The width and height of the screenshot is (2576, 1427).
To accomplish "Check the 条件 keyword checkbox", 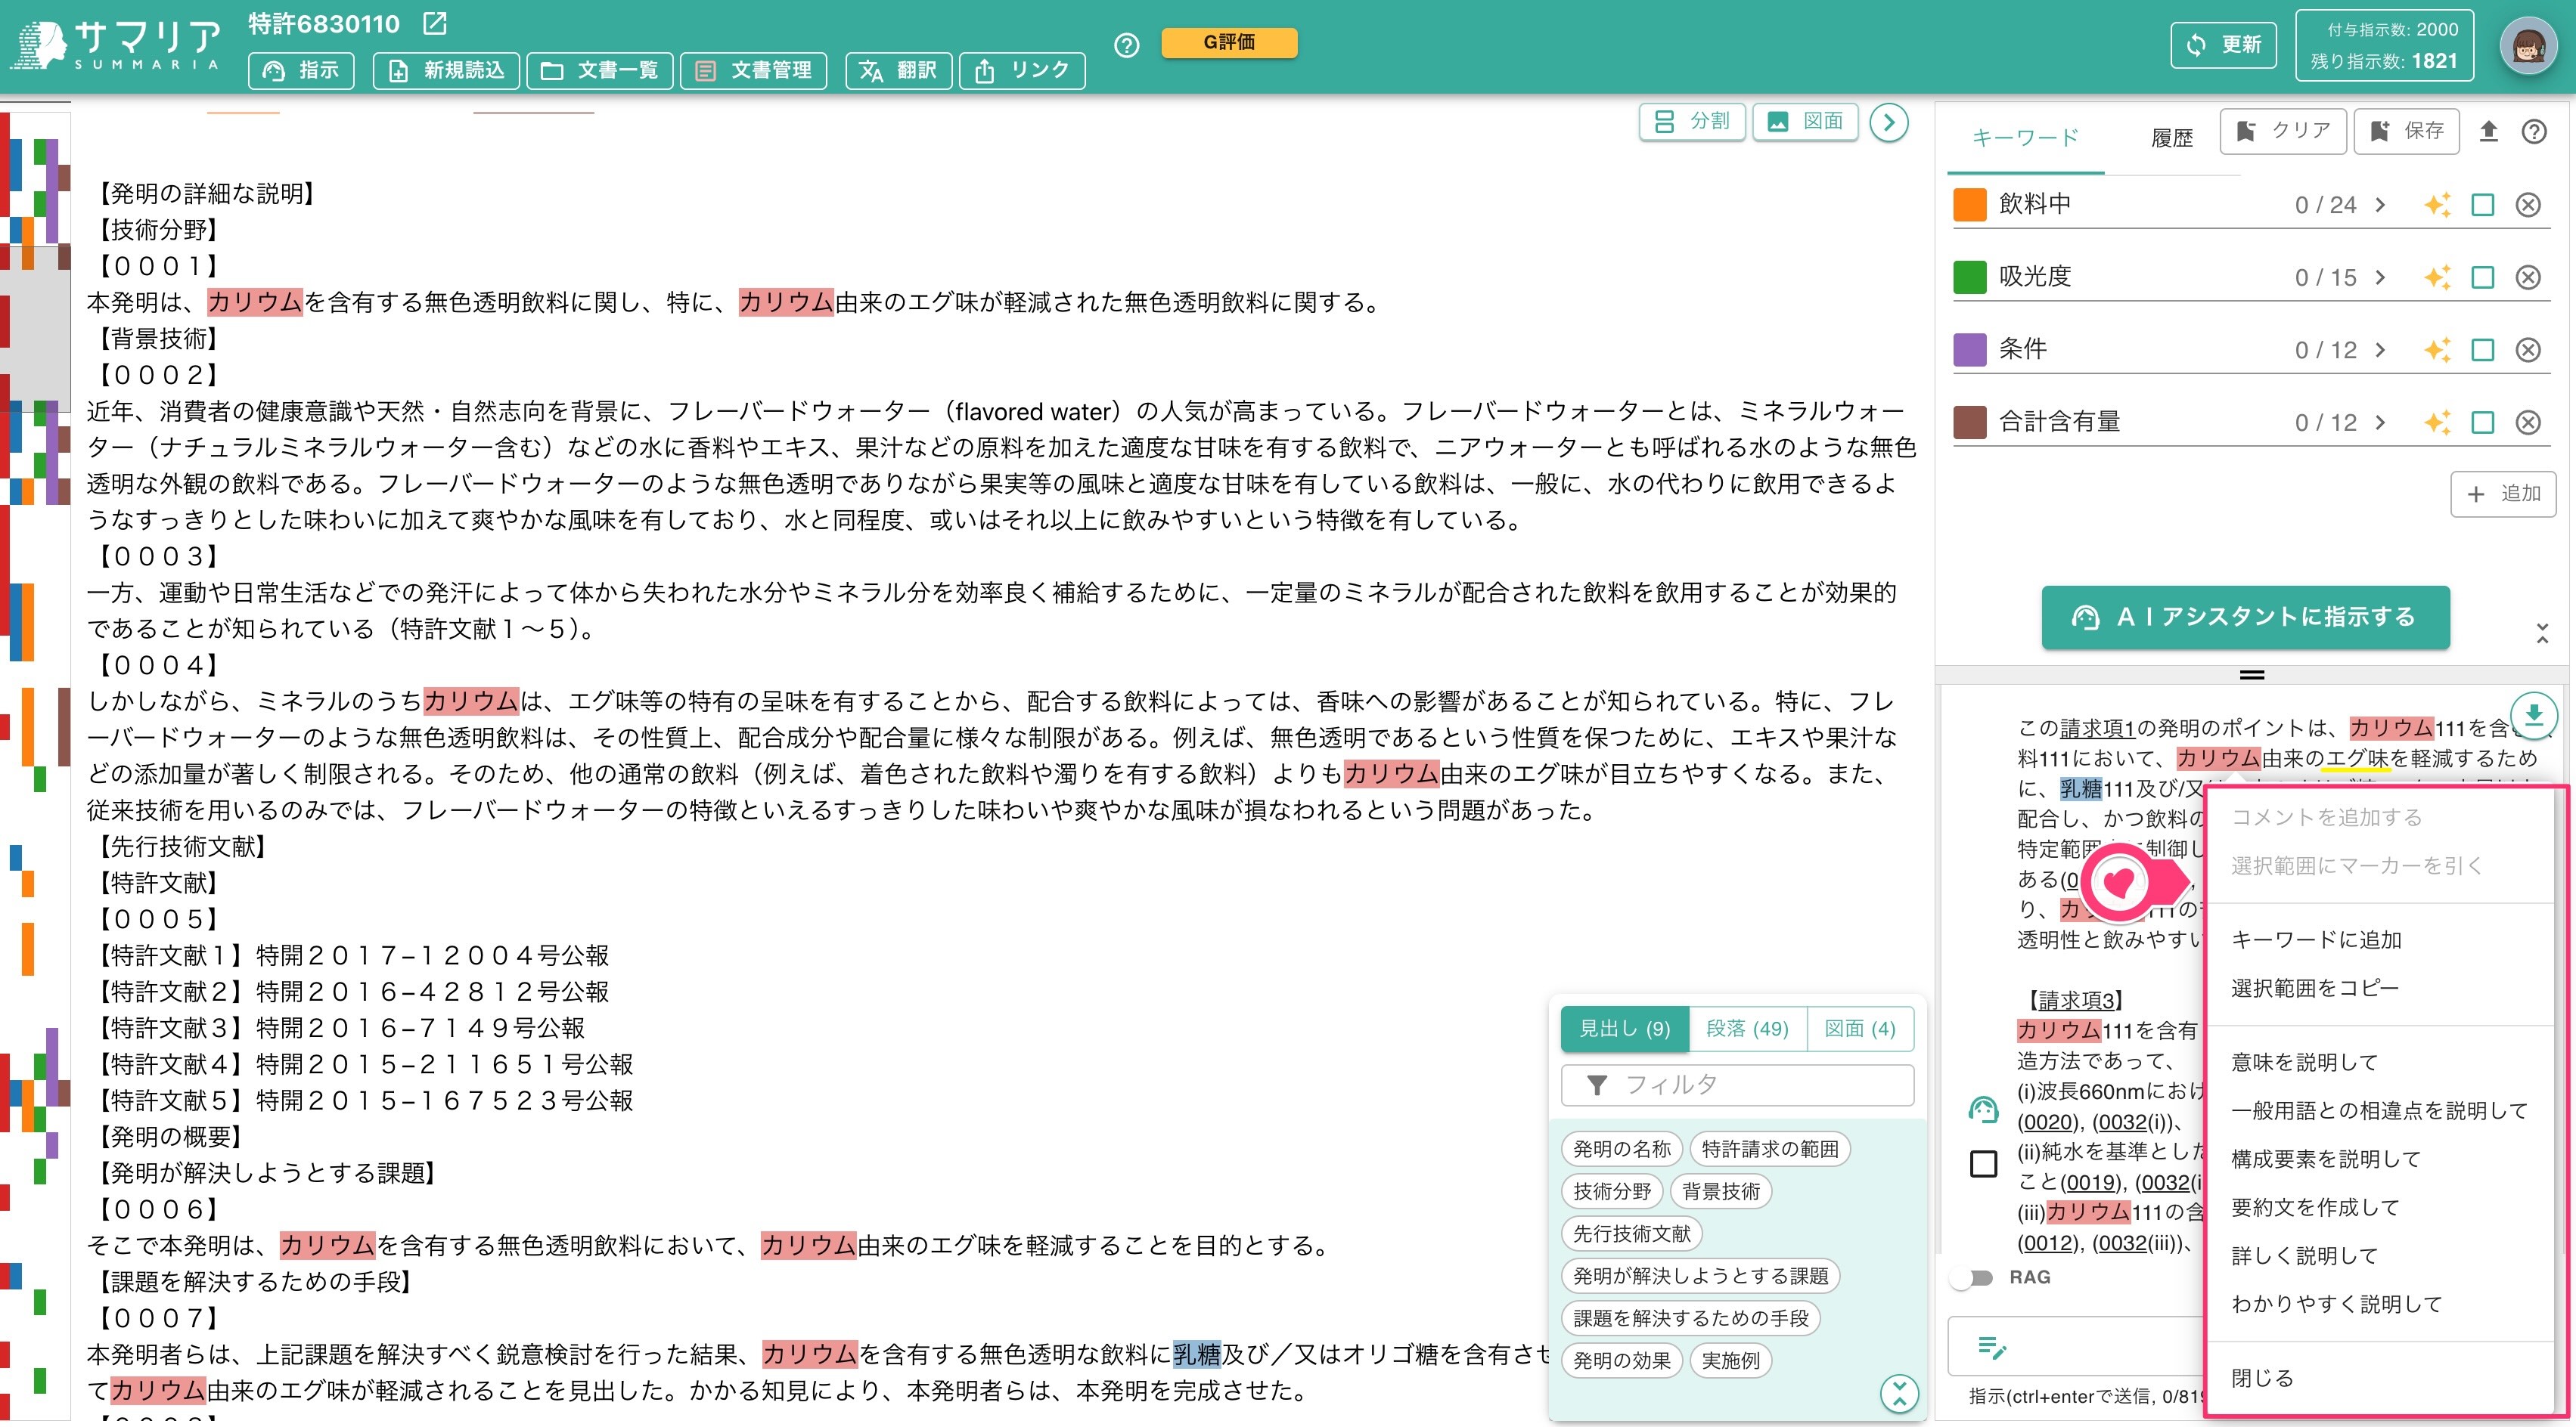I will [x=2482, y=350].
